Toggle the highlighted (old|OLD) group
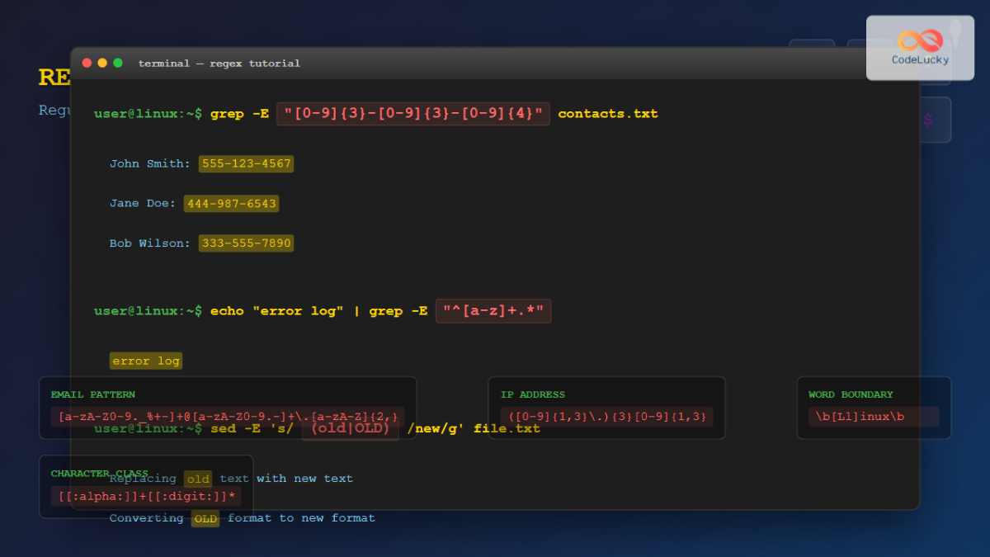 [350, 428]
